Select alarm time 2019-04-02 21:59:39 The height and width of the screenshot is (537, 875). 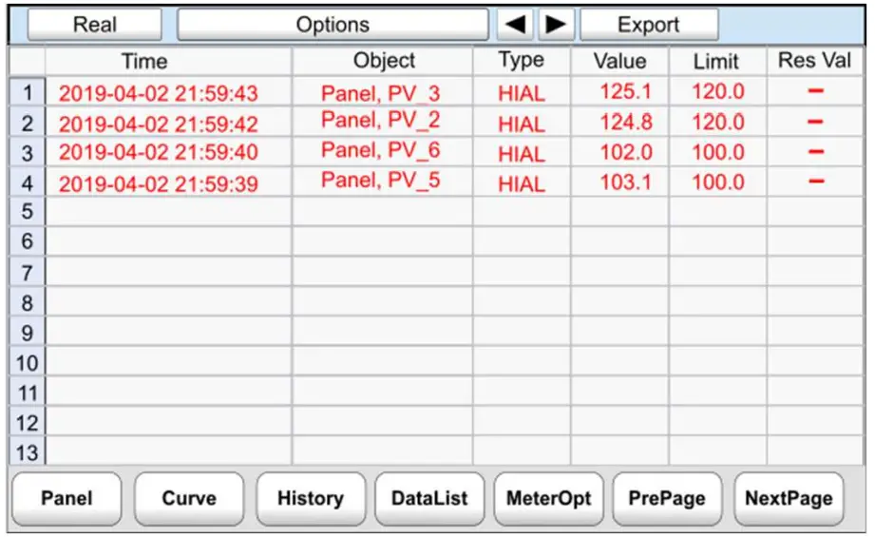click(x=159, y=183)
